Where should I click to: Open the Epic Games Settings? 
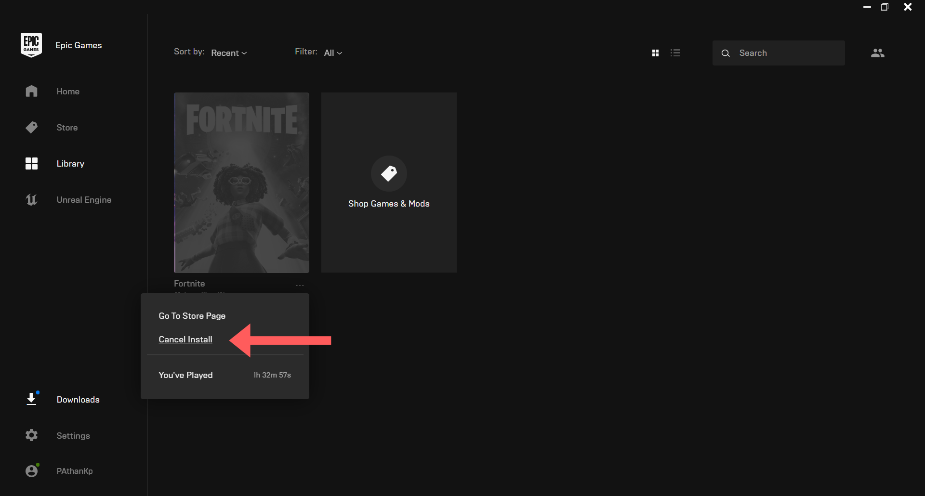pos(73,435)
